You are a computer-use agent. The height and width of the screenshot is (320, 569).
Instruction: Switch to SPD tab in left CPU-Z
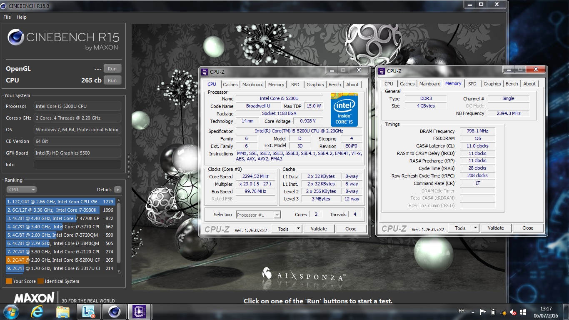click(x=295, y=85)
